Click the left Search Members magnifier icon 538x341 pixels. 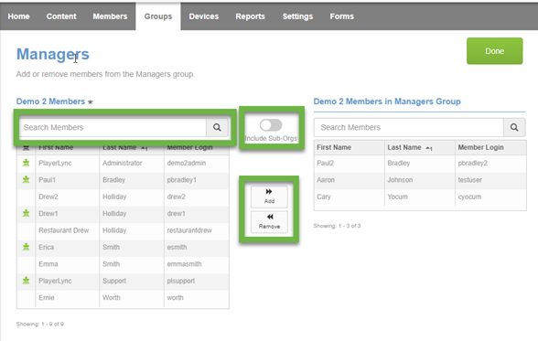(217, 127)
